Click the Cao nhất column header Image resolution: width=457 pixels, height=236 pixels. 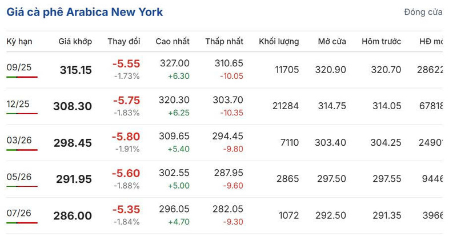[x=173, y=42]
